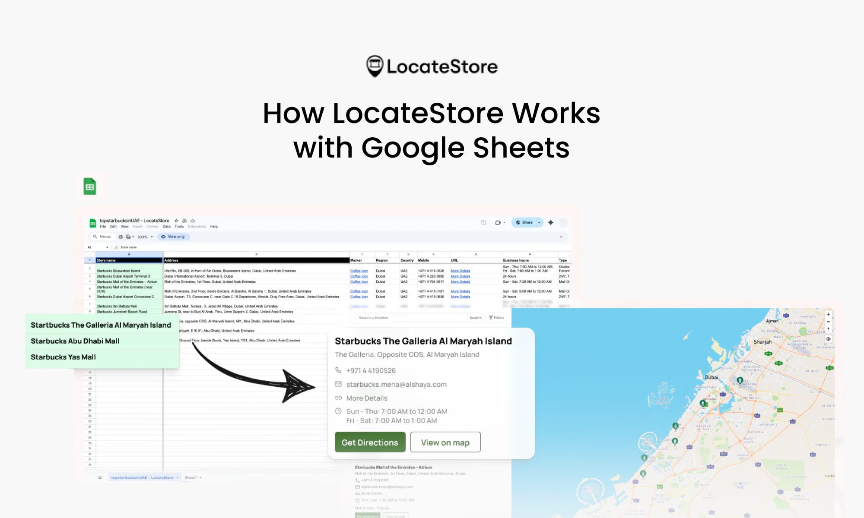
Task: Click the map zoom in plus button
Action: point(828,314)
